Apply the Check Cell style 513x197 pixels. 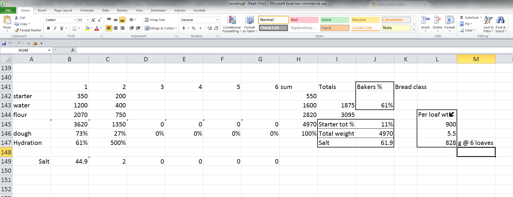273,28
